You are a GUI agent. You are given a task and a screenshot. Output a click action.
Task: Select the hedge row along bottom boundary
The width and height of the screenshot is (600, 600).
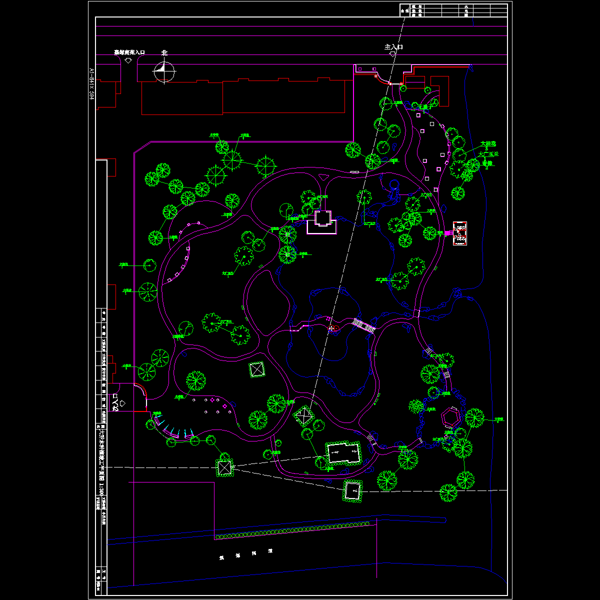tap(292, 530)
